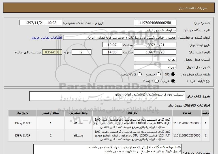
Task: Click the delivery province field تهران
Action: point(155,60)
